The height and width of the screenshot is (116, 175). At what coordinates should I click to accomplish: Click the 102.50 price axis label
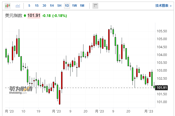162,78
